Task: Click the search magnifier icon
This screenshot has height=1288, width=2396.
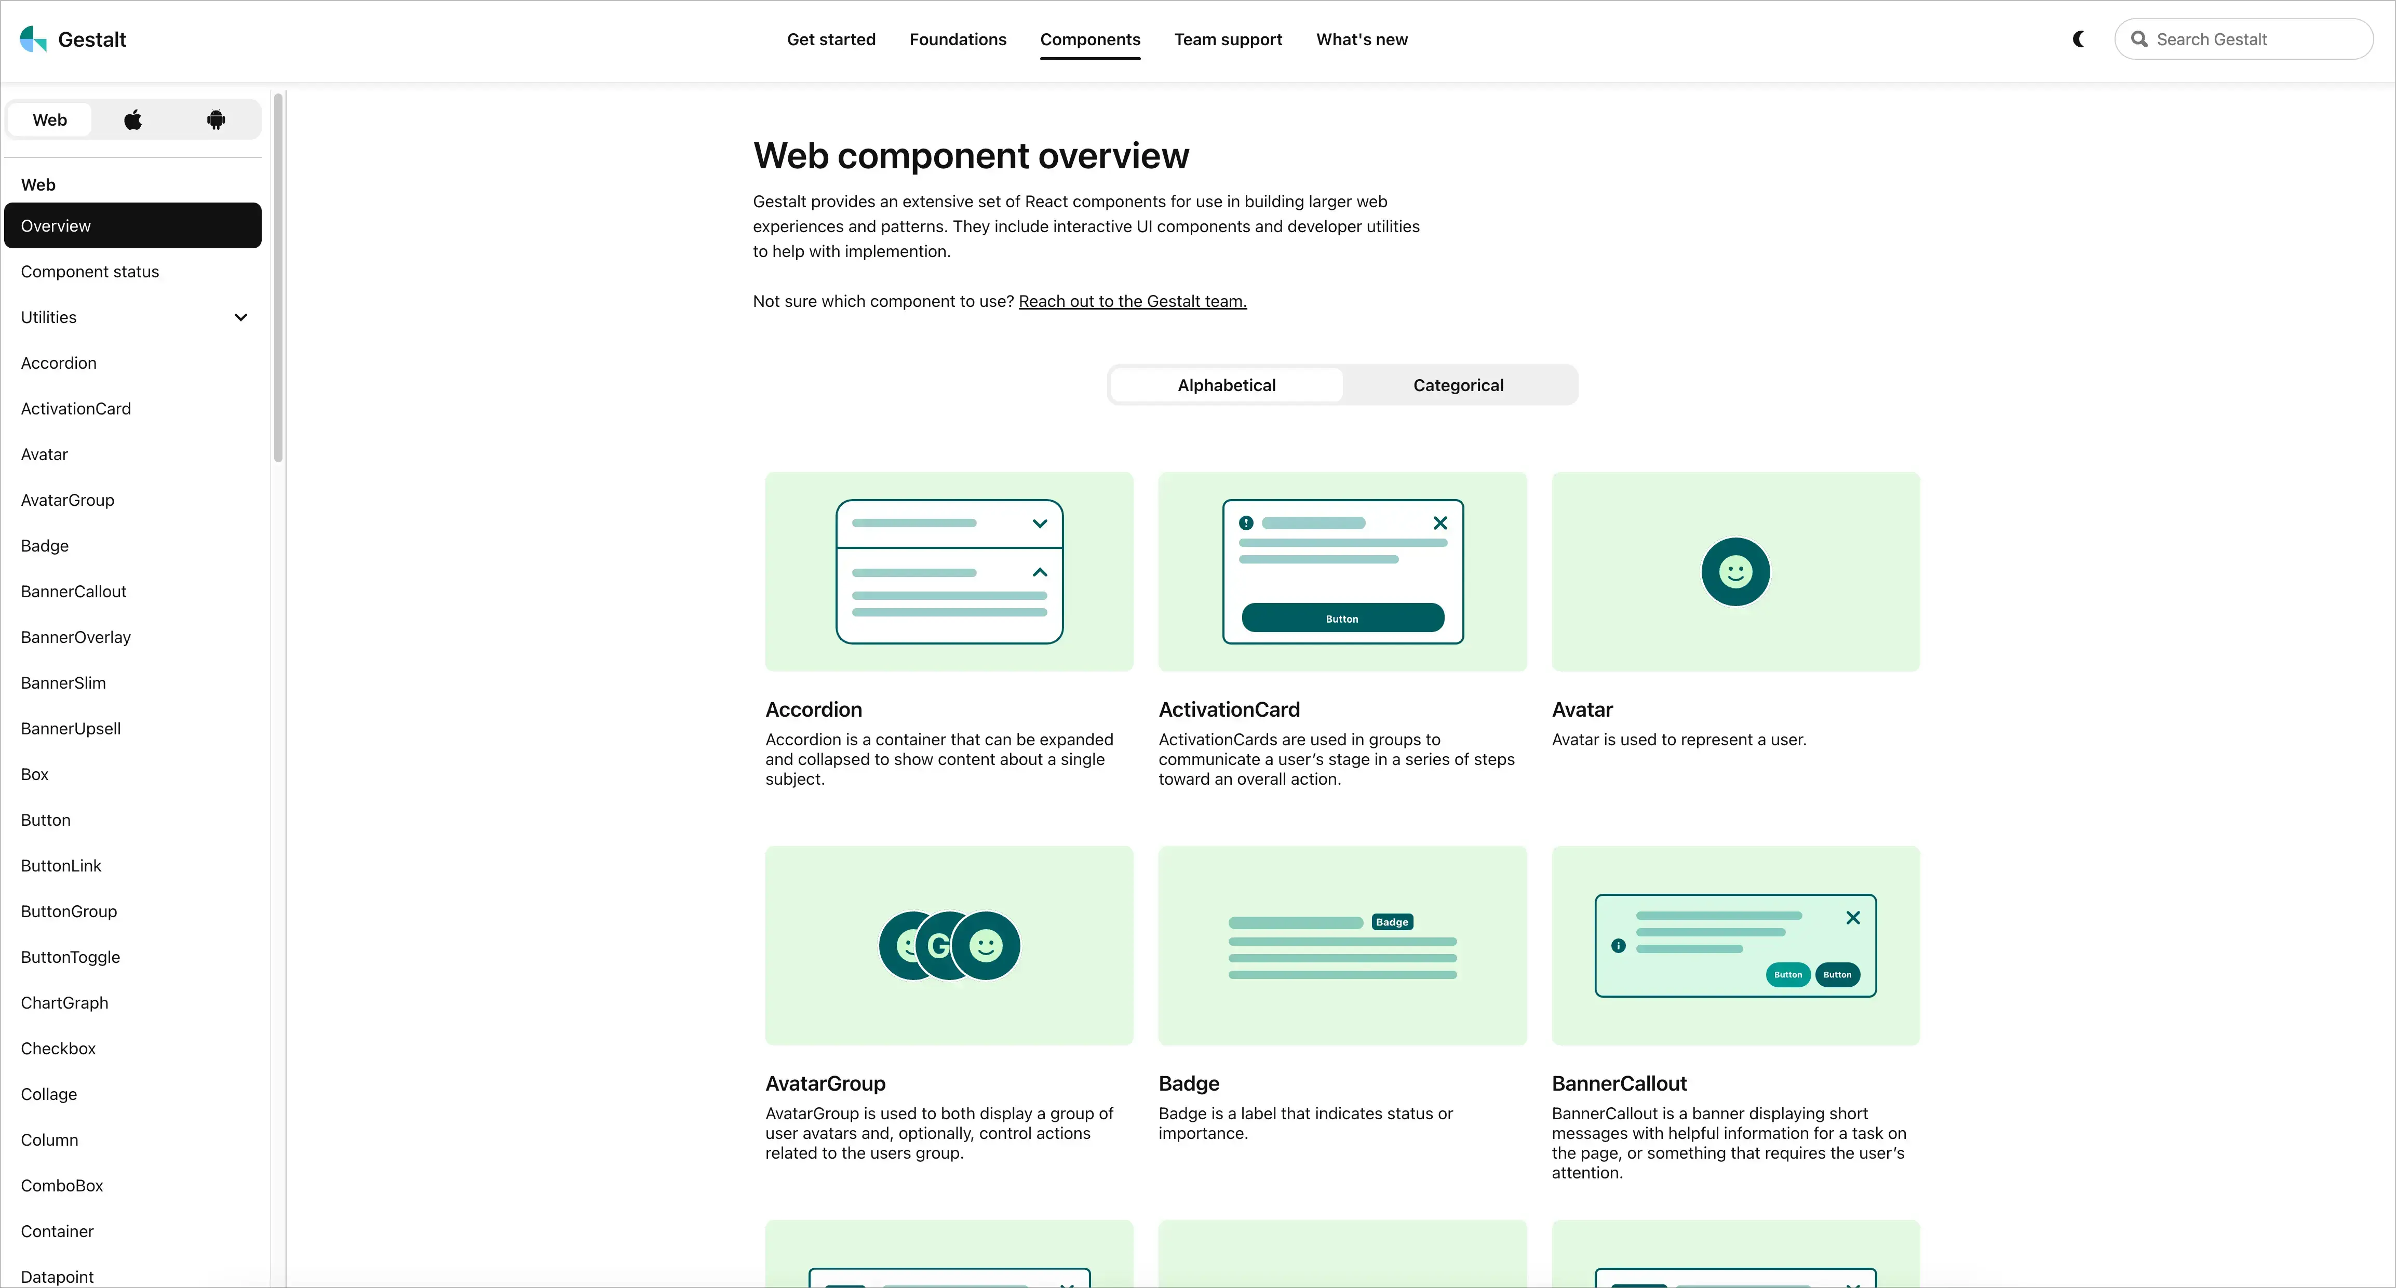Action: click(x=2139, y=39)
